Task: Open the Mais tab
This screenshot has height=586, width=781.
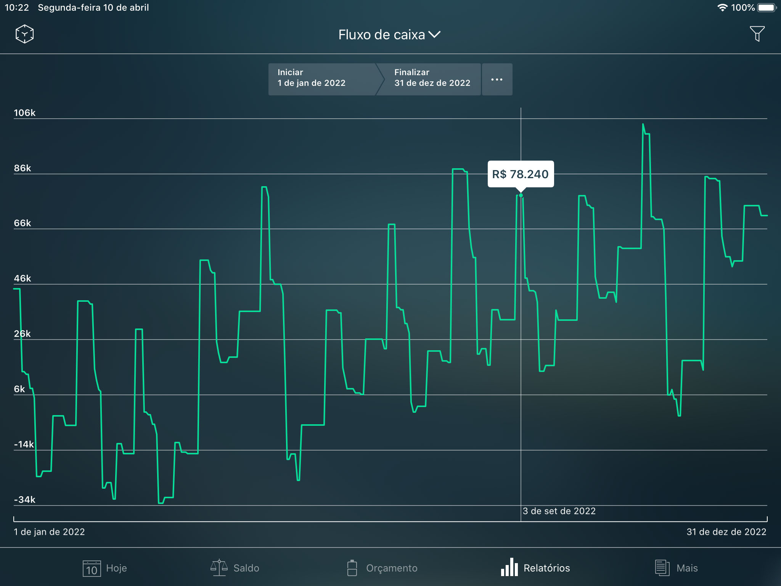Action: [676, 568]
